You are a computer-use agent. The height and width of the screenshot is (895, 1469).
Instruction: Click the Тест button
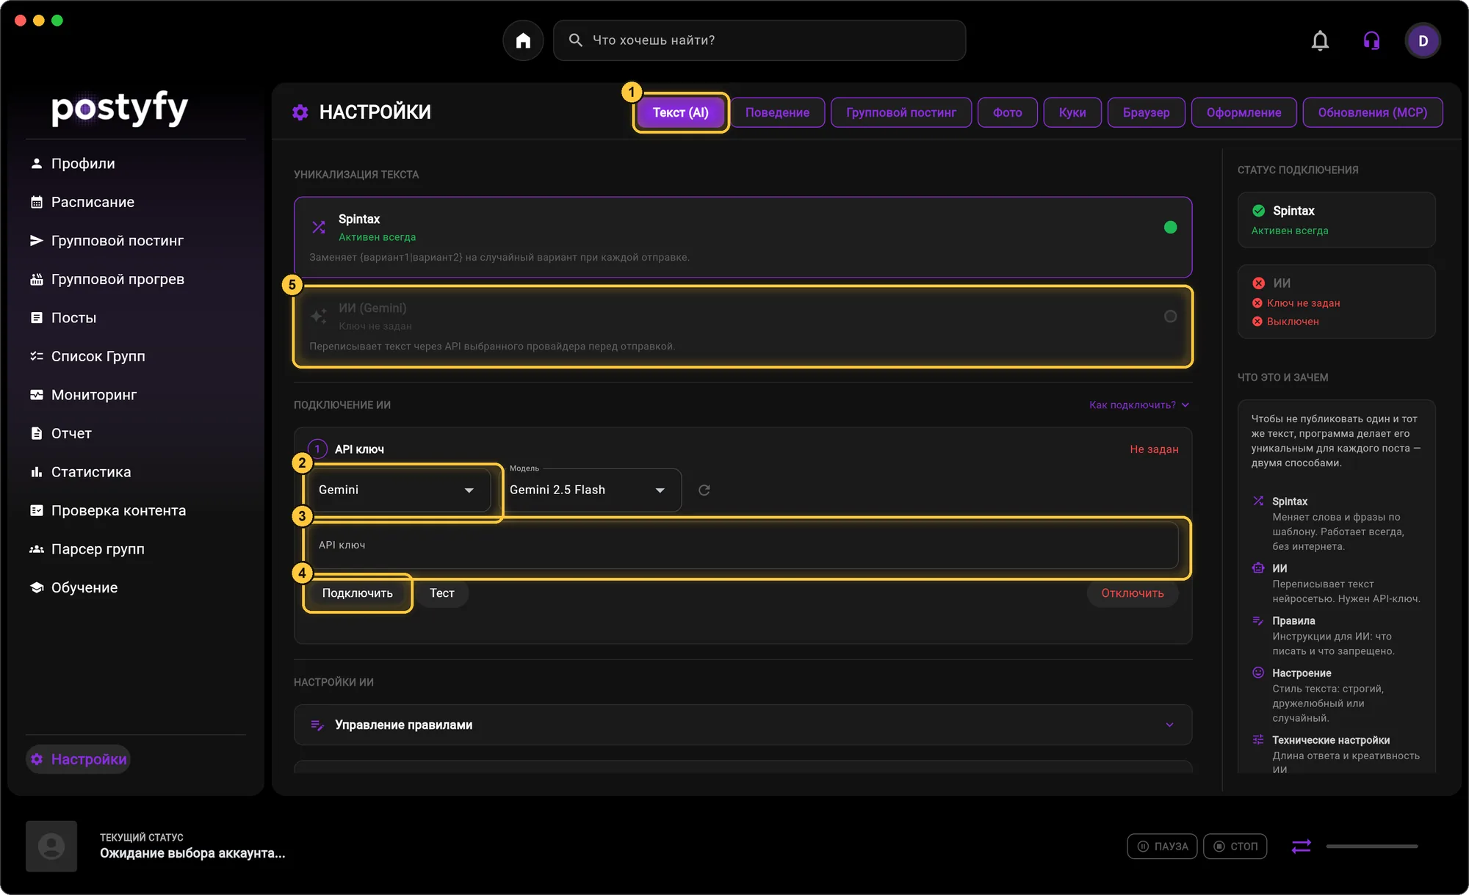[441, 593]
